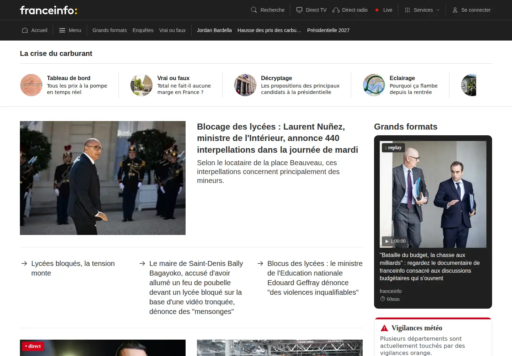Image resolution: width=512 pixels, height=356 pixels.
Task: Click the red direct badge
Action: click(x=33, y=346)
